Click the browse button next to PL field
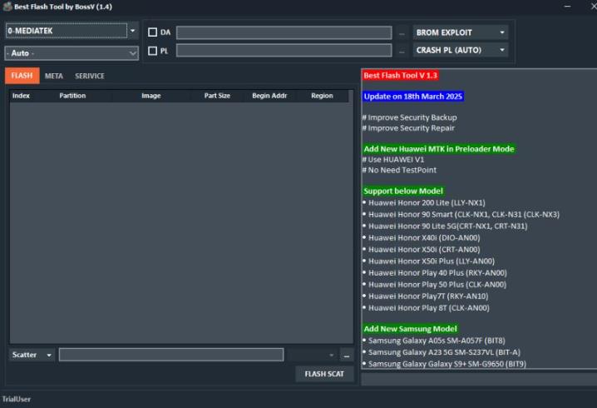This screenshot has height=408, width=597. click(402, 51)
